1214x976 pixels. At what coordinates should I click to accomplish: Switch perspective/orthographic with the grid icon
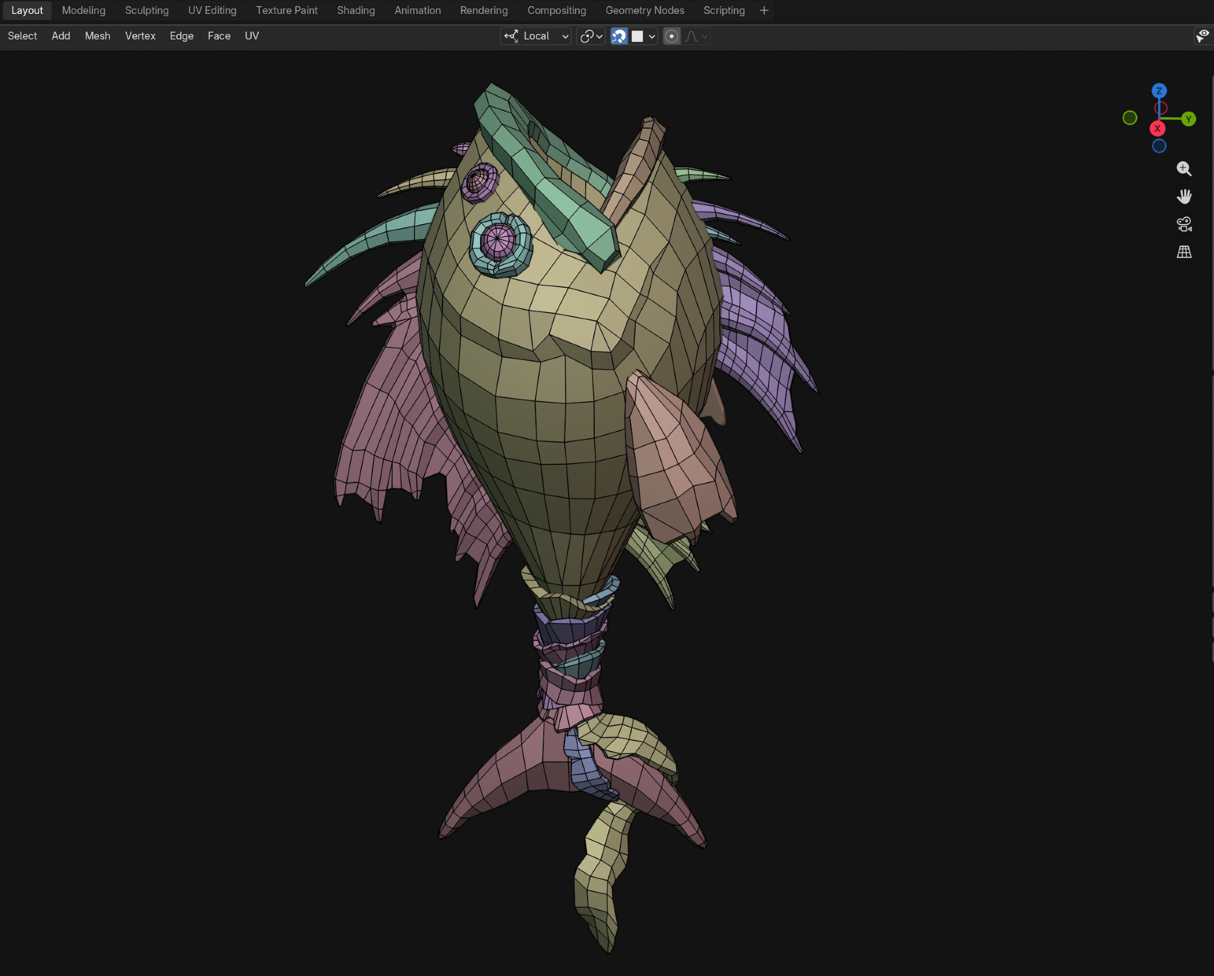click(x=1184, y=252)
